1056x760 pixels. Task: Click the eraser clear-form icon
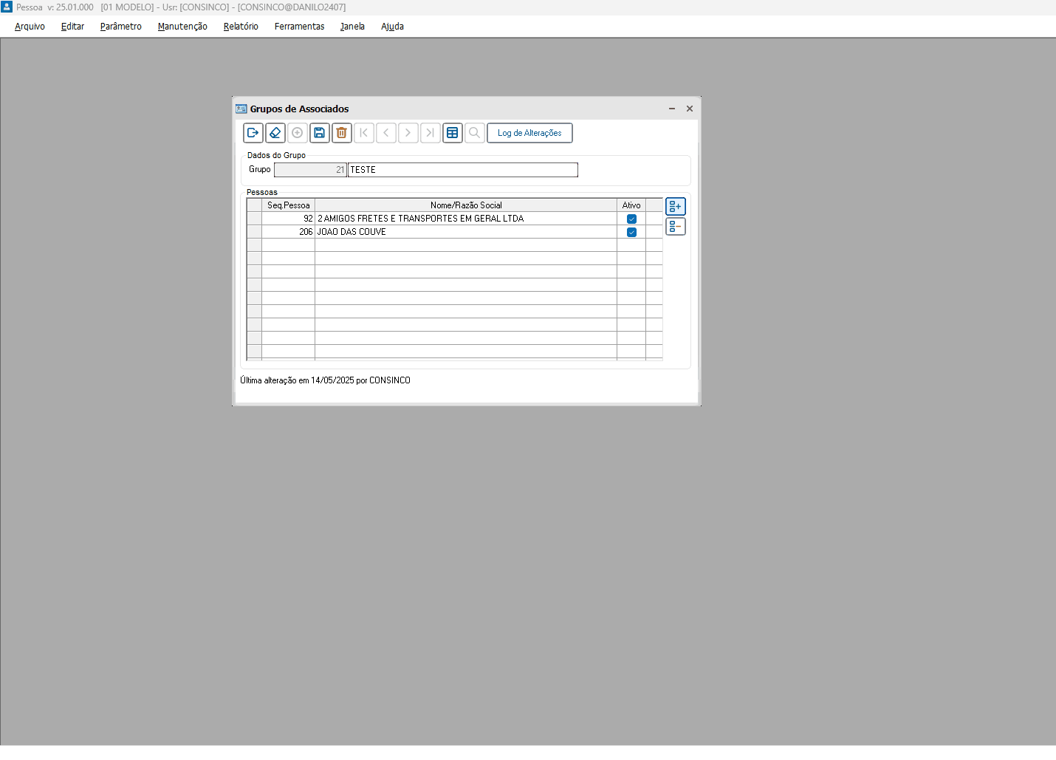coord(275,133)
